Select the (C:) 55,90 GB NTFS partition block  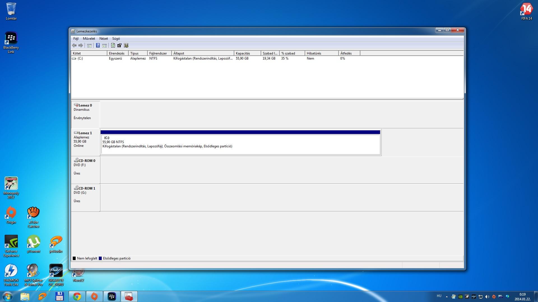point(240,143)
